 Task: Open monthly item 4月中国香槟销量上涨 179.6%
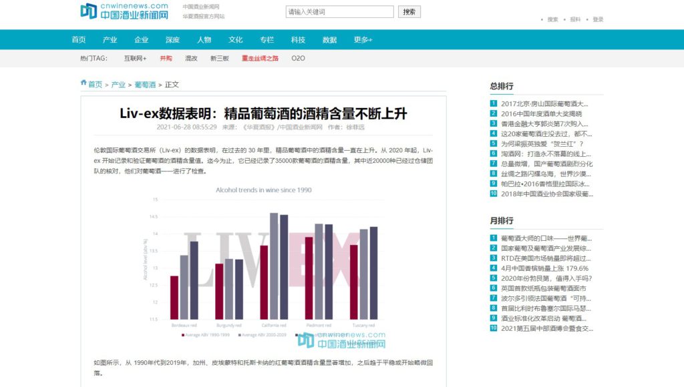point(545,268)
